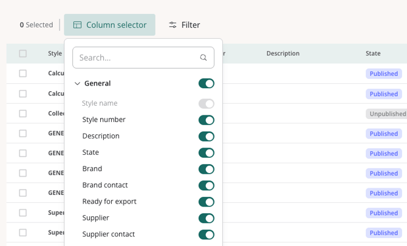407x246 pixels.
Task: Disable the Brand contact toggle
Action: pos(206,186)
